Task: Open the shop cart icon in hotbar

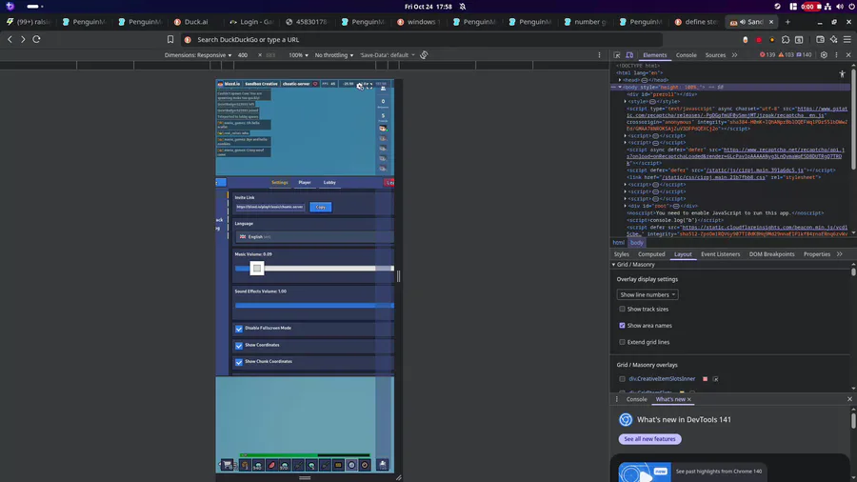Action: pyautogui.click(x=228, y=465)
